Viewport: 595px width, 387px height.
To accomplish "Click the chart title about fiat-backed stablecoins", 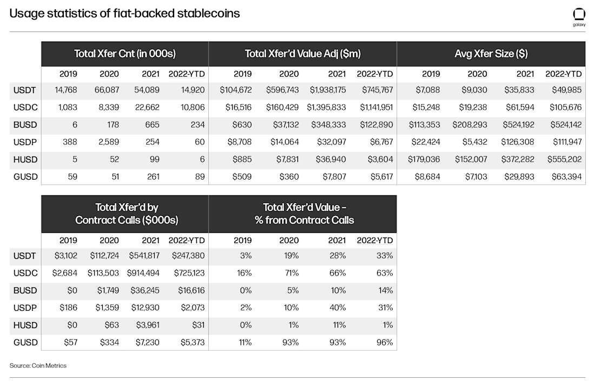I will coord(124,14).
